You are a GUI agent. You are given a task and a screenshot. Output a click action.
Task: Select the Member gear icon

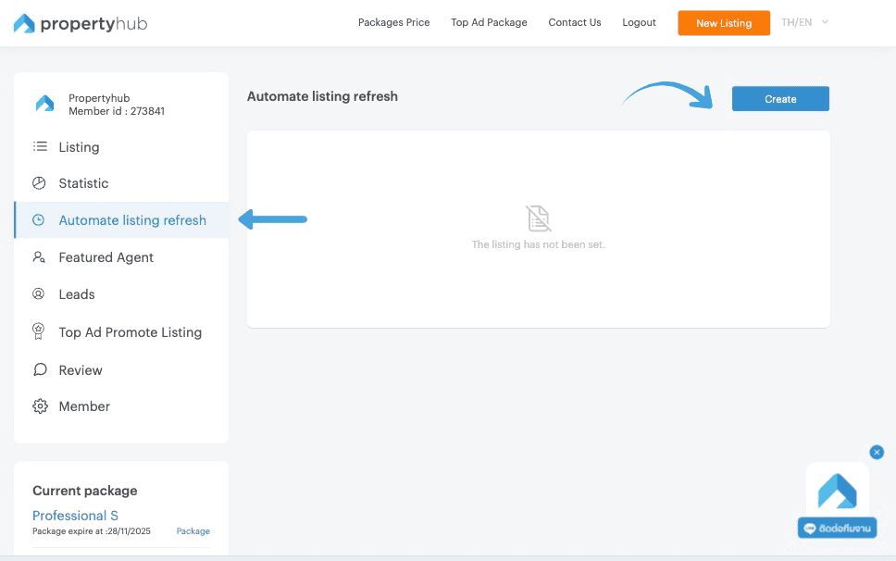[38, 405]
